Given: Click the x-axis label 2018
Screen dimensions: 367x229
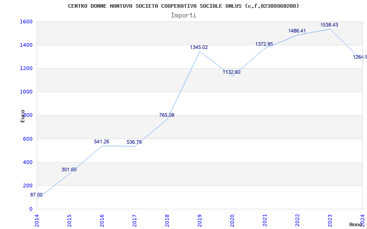Looking at the screenshot, I should point(167,221).
